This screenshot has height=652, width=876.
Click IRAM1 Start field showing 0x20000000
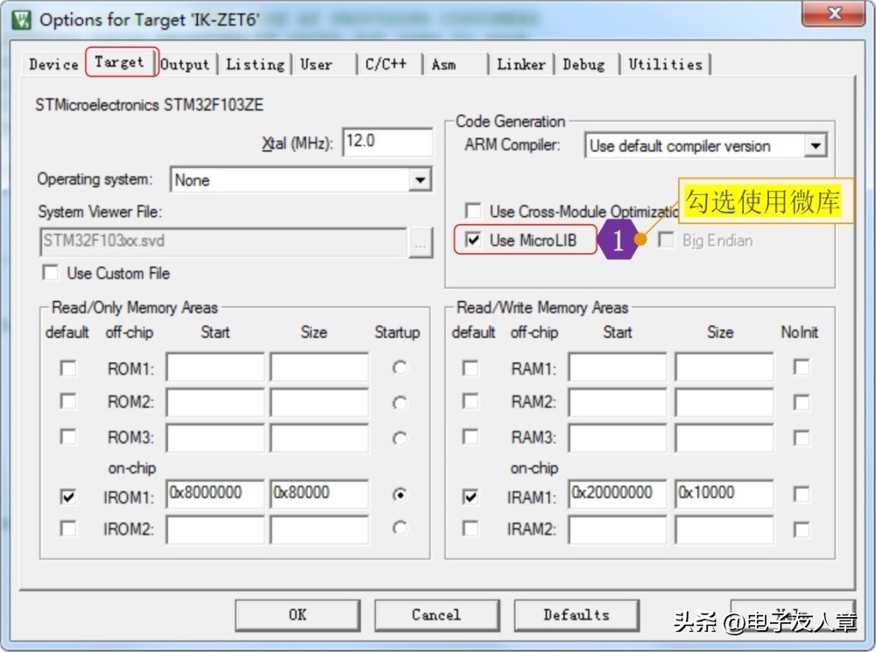click(618, 494)
